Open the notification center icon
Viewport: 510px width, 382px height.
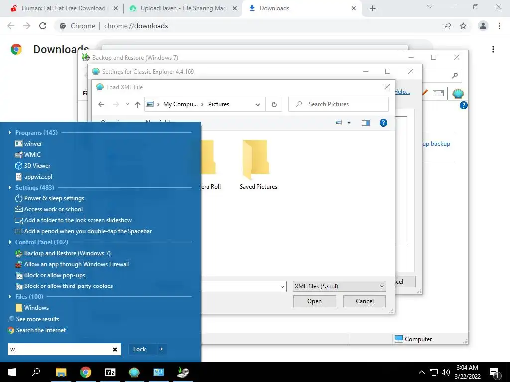point(495,372)
